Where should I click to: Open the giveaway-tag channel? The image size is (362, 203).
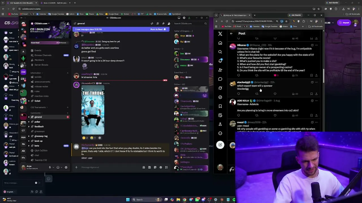[x=41, y=136]
